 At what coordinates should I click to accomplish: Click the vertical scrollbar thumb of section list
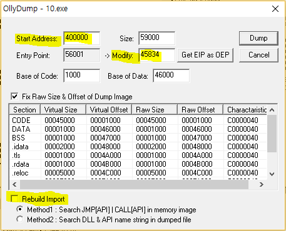point(272,134)
